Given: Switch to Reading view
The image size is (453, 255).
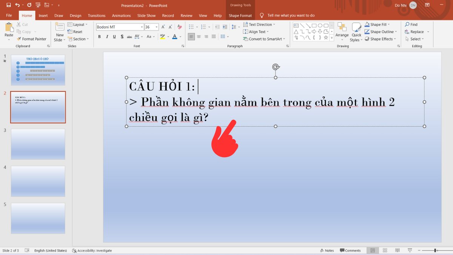Looking at the screenshot, I should [x=397, y=250].
